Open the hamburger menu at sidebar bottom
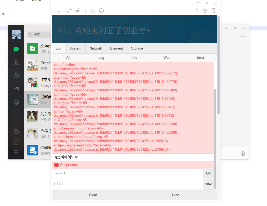The image size is (267, 206). coord(16,152)
